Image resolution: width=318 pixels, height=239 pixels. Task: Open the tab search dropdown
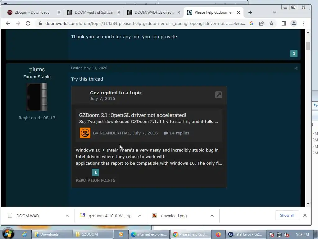pos(275,12)
